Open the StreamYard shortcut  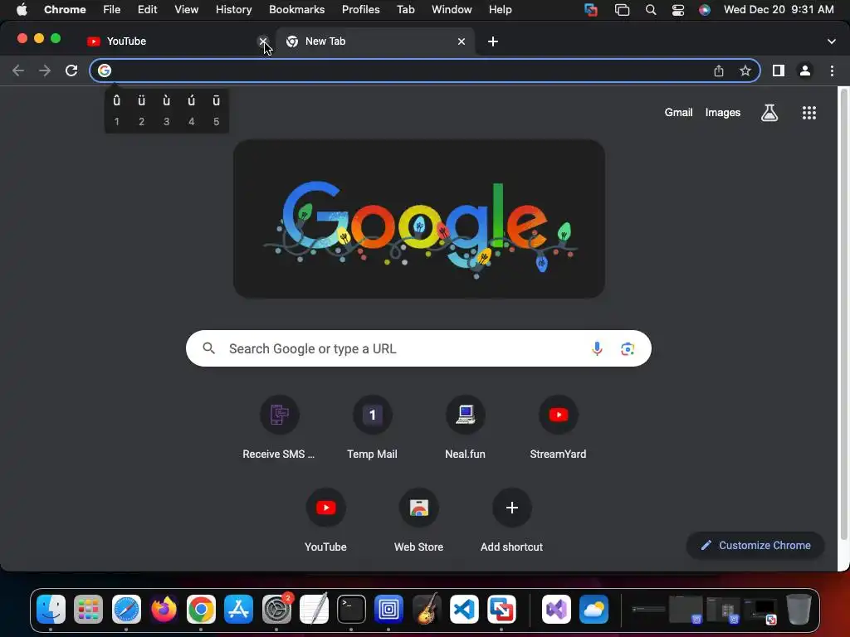pyautogui.click(x=558, y=428)
